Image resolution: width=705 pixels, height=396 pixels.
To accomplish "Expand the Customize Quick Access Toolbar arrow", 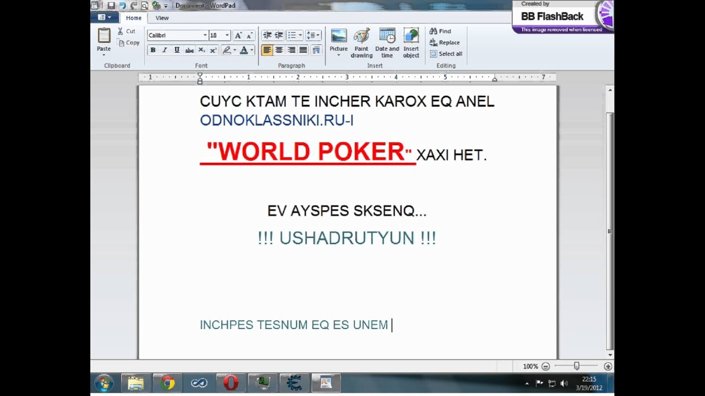I will (x=166, y=6).
